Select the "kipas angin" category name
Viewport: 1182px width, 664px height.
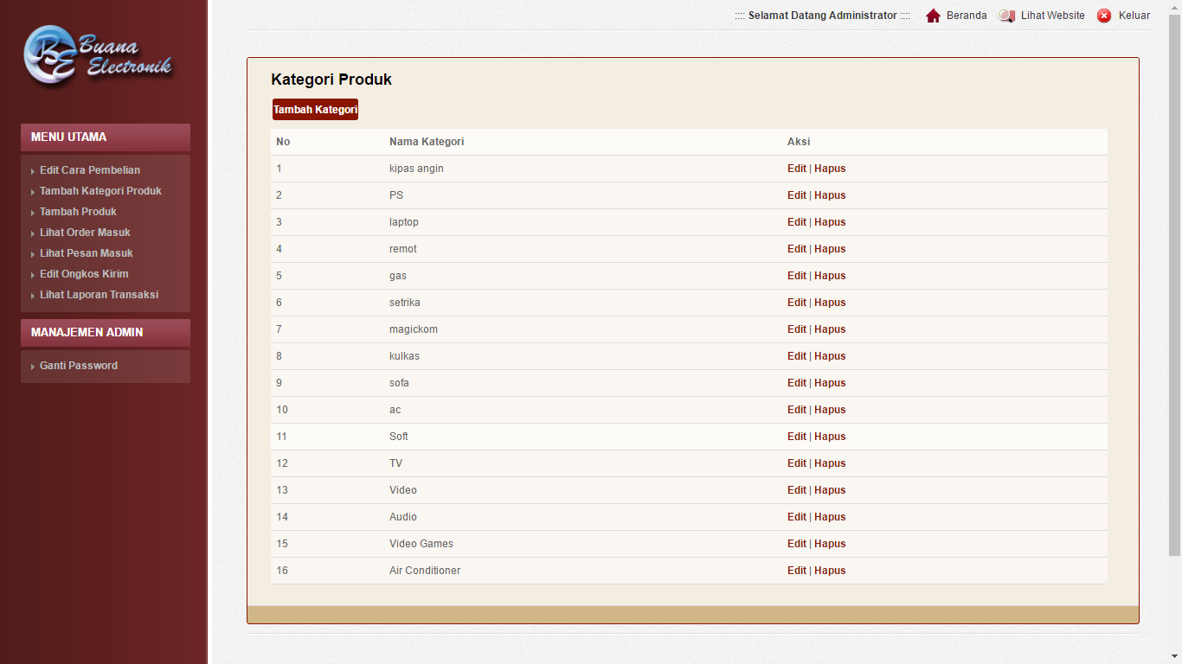coord(416,169)
